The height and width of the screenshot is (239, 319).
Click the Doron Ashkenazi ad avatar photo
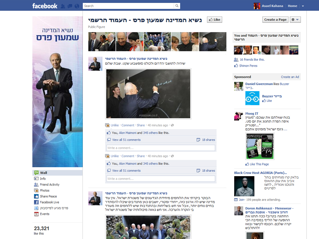point(239,211)
